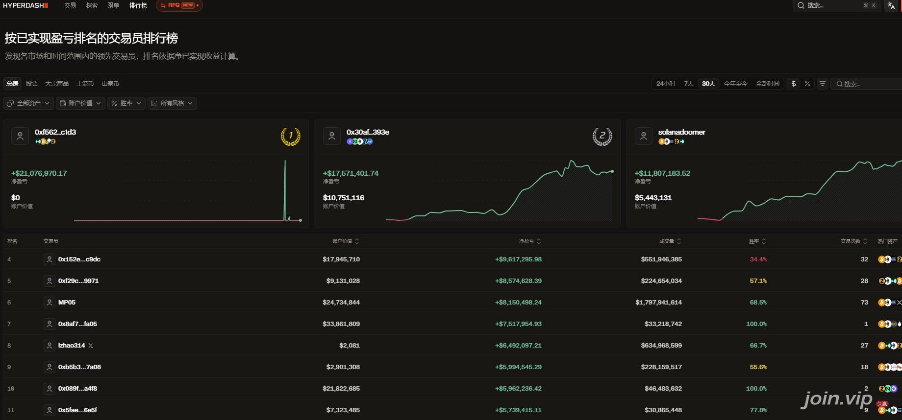Go to the 跟单 nav item
The height and width of the screenshot is (420, 902).
pos(113,5)
